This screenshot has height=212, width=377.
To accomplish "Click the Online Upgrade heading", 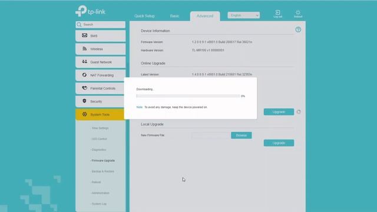I will click(153, 63).
